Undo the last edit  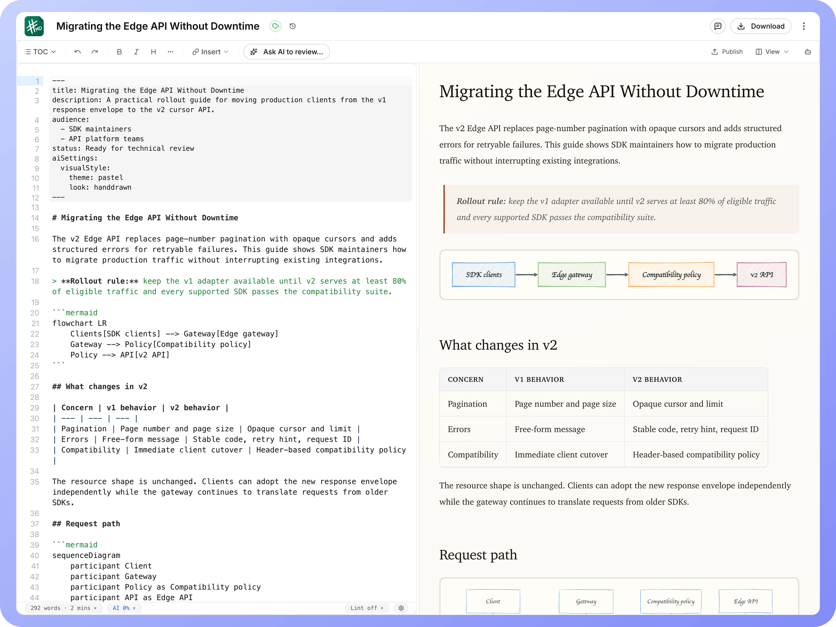[78, 52]
